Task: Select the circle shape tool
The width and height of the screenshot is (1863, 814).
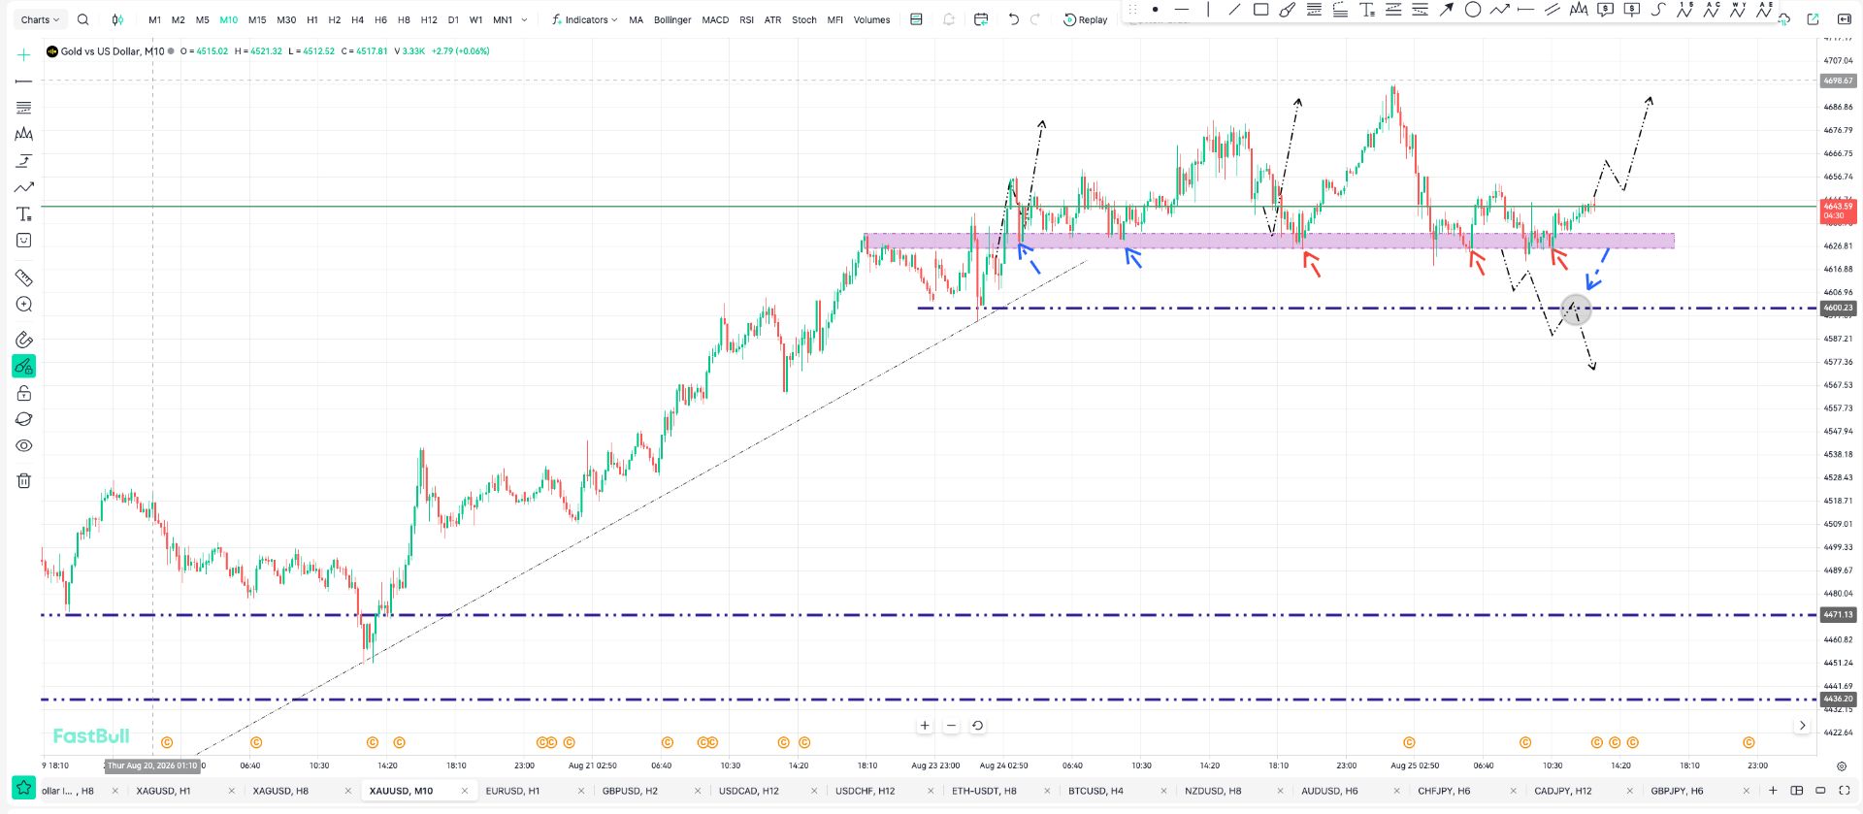Action: tap(1473, 10)
